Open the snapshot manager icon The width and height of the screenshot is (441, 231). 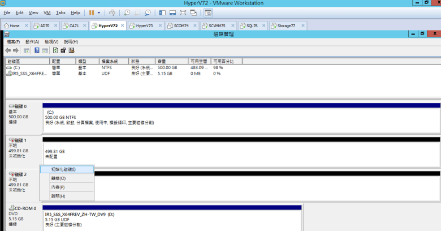(x=148, y=12)
